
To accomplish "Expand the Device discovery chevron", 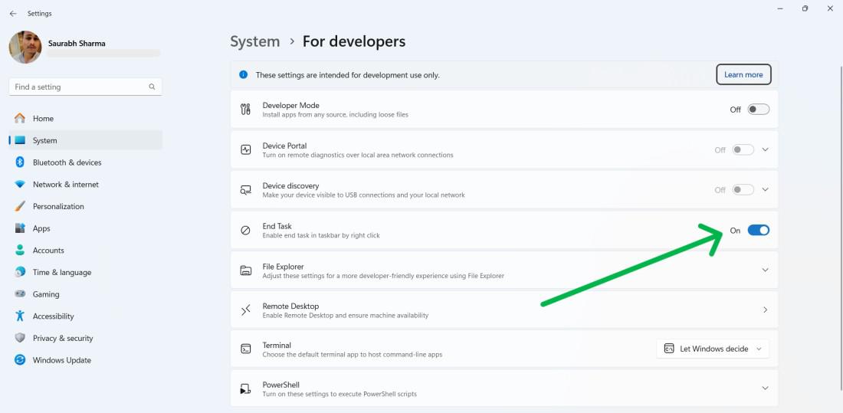I will [x=764, y=189].
